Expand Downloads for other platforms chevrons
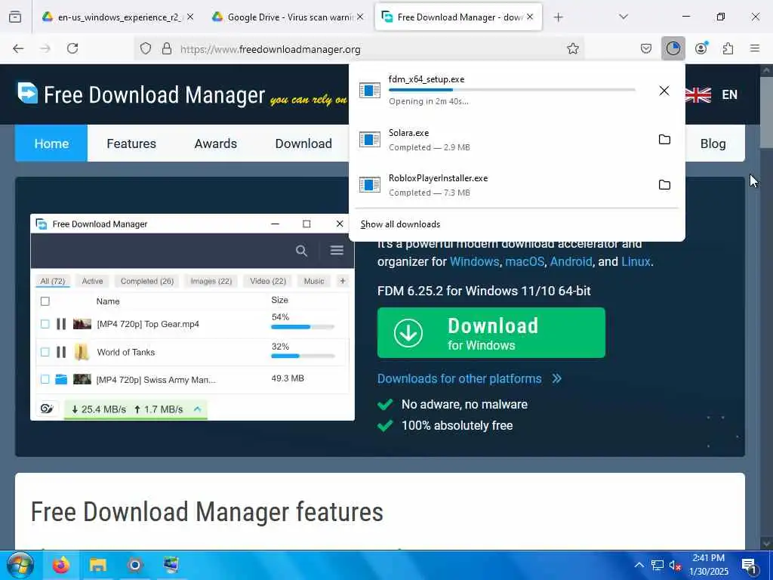 pos(556,379)
